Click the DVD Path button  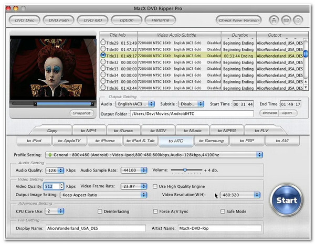[59, 20]
